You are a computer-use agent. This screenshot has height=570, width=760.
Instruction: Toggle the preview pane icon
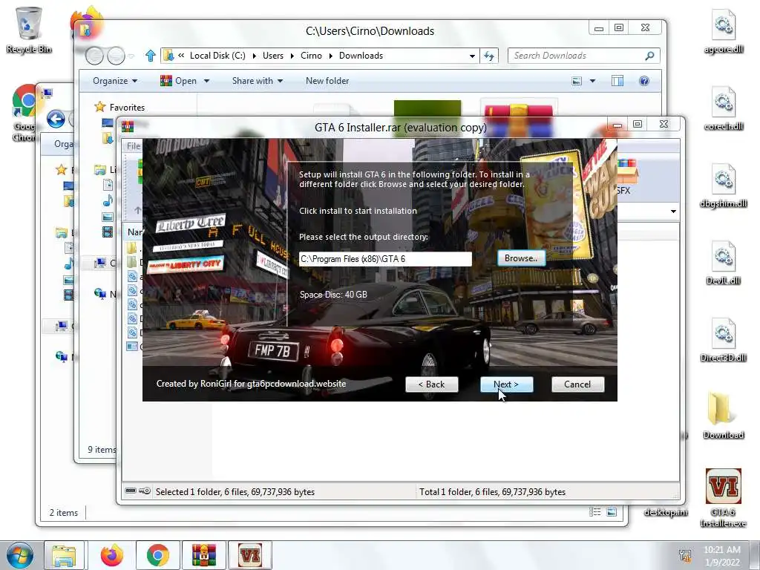(x=617, y=81)
